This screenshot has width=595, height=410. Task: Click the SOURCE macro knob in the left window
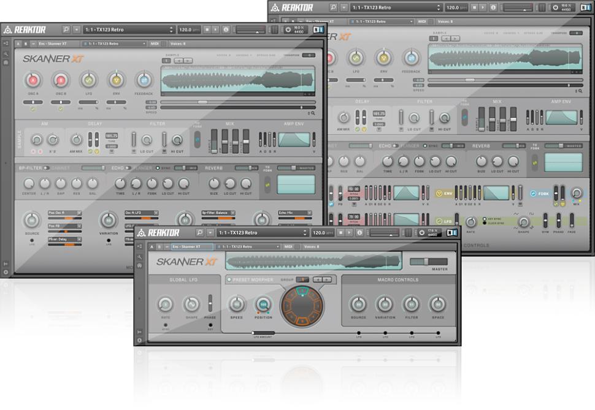32,221
